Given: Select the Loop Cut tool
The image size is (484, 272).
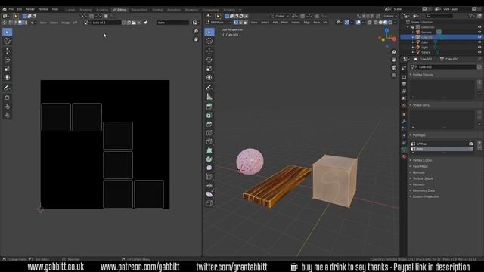Looking at the screenshot, I should point(209,133).
